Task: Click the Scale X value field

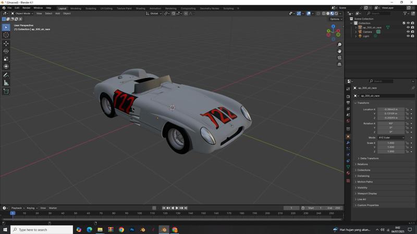Action: click(390, 143)
